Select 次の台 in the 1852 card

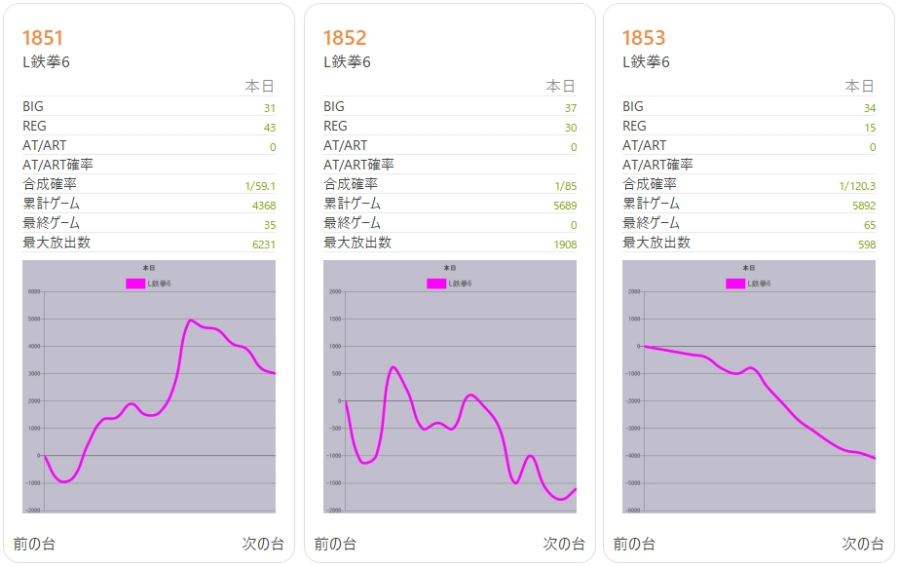point(564,544)
